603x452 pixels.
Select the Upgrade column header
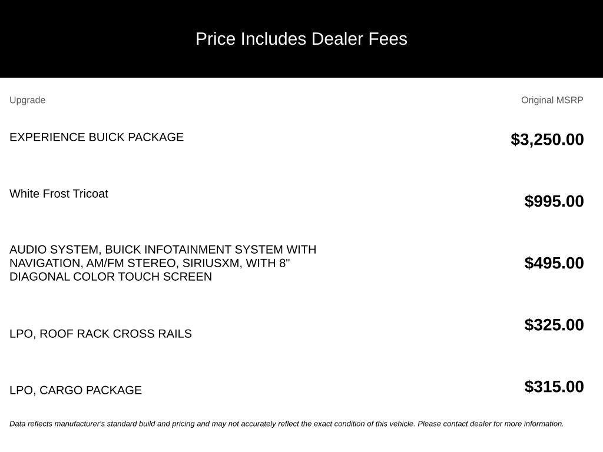(x=27, y=100)
